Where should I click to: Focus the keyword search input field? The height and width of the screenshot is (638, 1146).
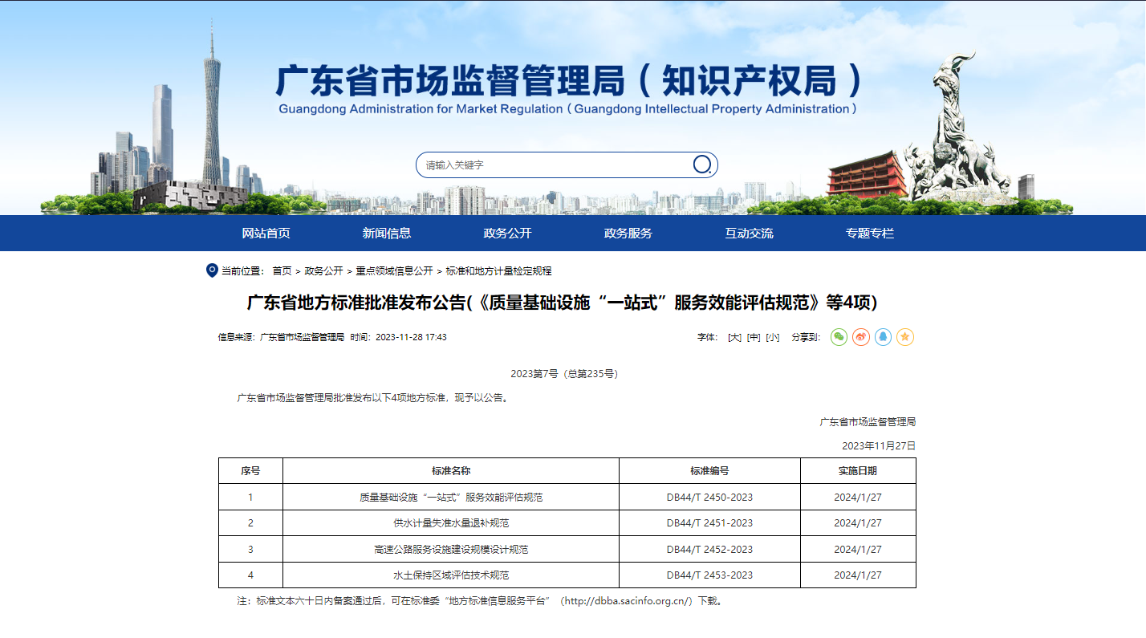[554, 165]
